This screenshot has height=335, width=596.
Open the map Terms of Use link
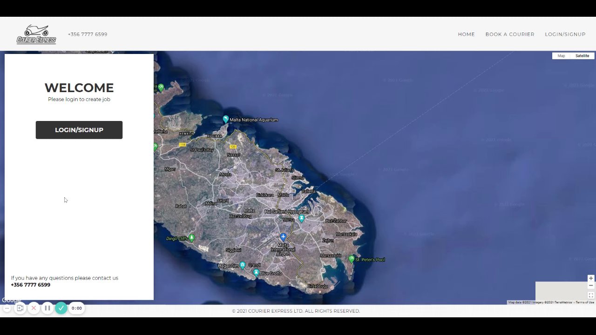pyautogui.click(x=585, y=302)
